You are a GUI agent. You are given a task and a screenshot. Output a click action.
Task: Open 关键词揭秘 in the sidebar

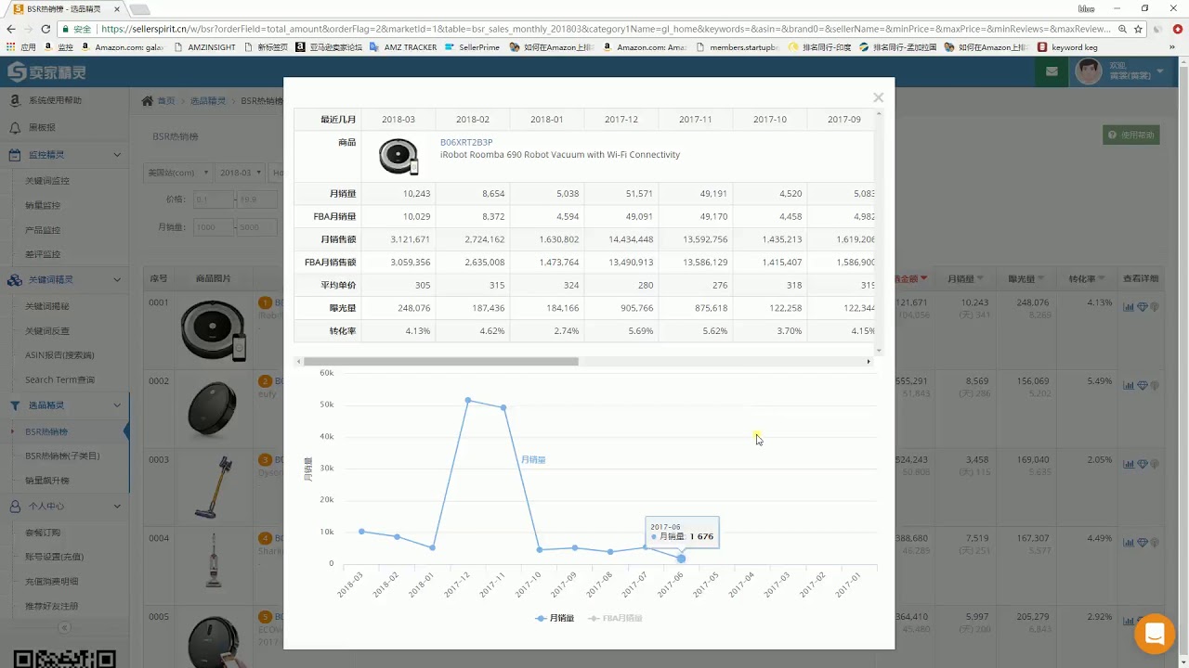click(x=47, y=306)
